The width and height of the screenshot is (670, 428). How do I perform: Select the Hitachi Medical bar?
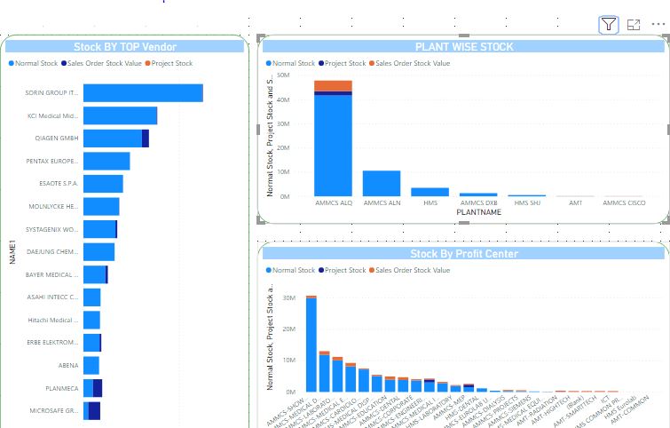tap(91, 320)
